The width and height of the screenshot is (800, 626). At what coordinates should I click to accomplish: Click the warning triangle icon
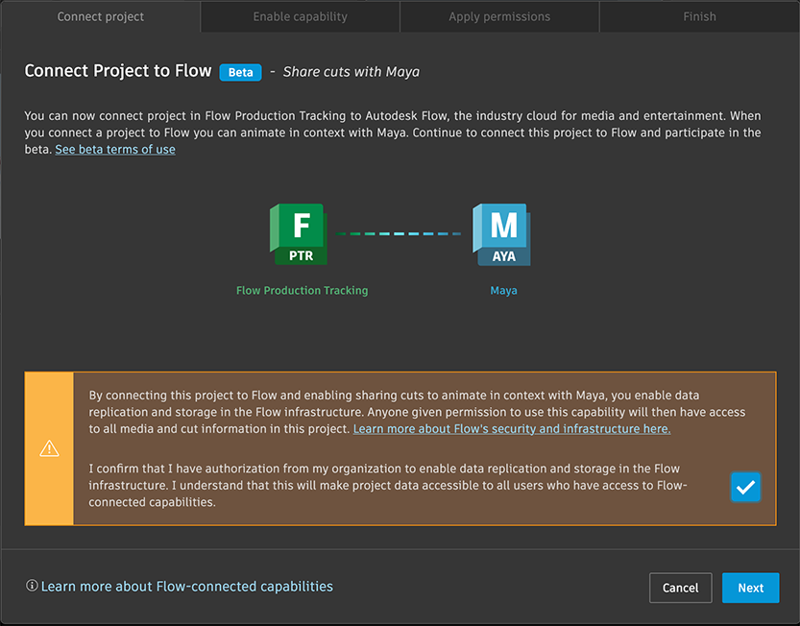(49, 449)
